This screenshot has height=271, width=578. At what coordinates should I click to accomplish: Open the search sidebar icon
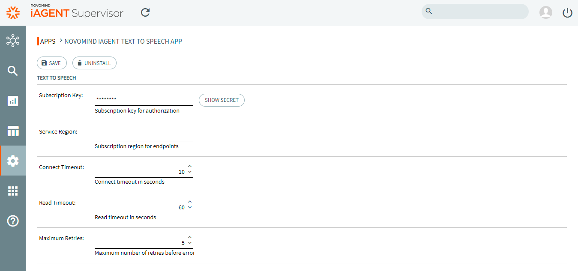coord(13,71)
